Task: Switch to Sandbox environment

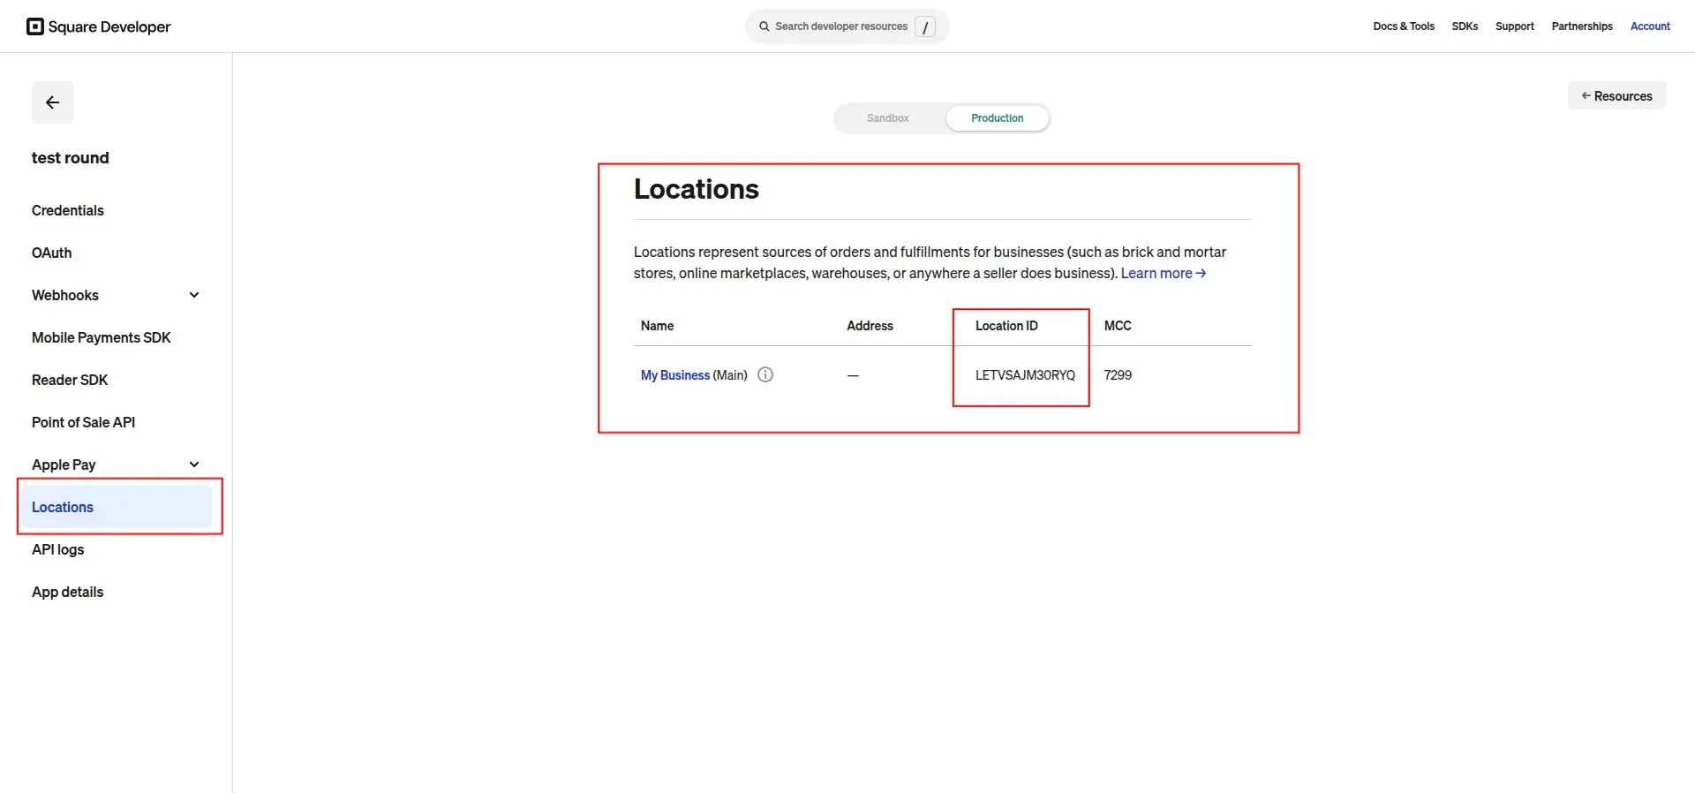Action: [888, 118]
